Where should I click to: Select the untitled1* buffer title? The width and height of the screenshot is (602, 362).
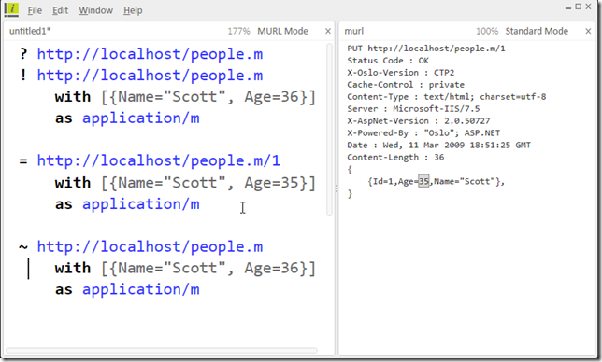pos(30,31)
